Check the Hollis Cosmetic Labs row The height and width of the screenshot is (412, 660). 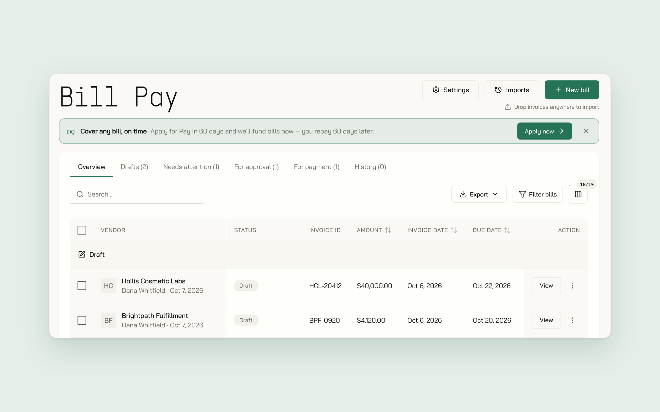pos(82,286)
